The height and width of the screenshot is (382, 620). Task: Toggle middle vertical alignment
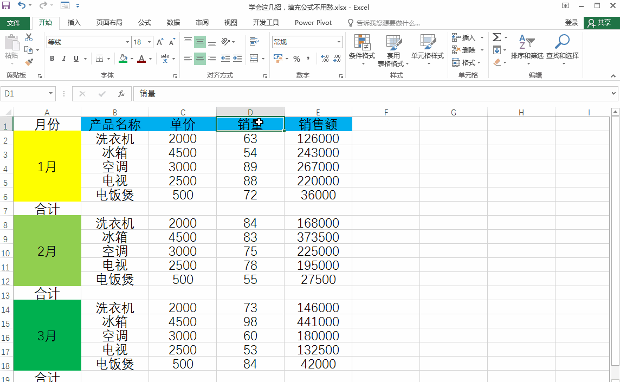point(200,42)
